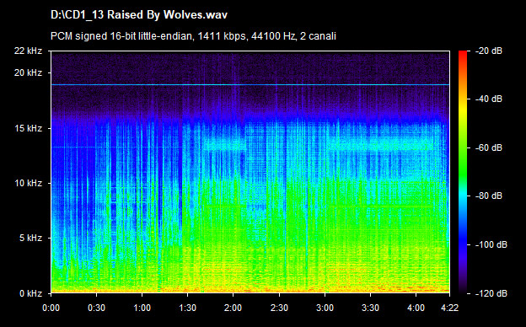This screenshot has height=327, width=526.
Task: Click the 4:22 end time label
Action: point(449,308)
